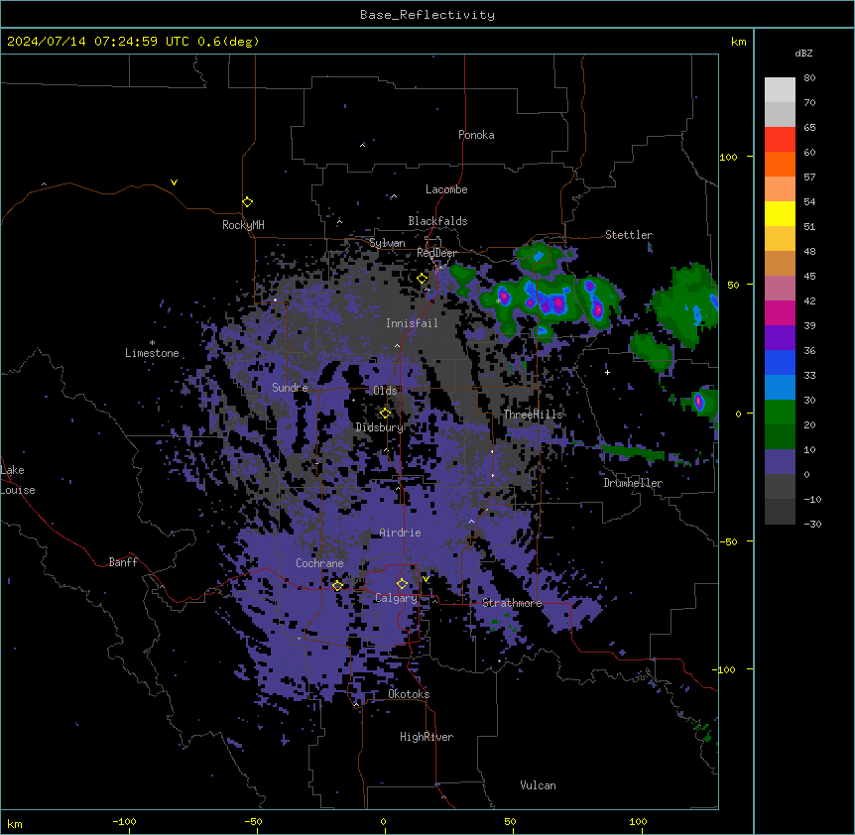Click the yellow diamond marker above Didsbury
Screen dimensions: 855x835
click(386, 414)
